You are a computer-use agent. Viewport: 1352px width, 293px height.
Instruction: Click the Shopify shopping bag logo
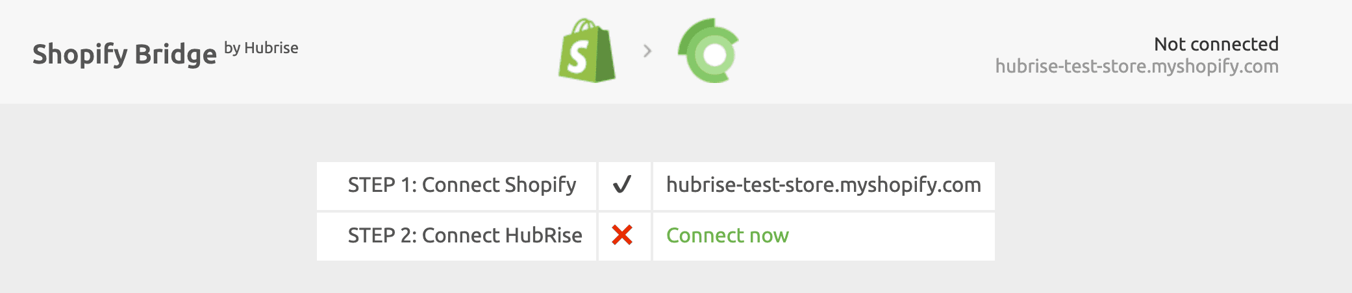(587, 51)
